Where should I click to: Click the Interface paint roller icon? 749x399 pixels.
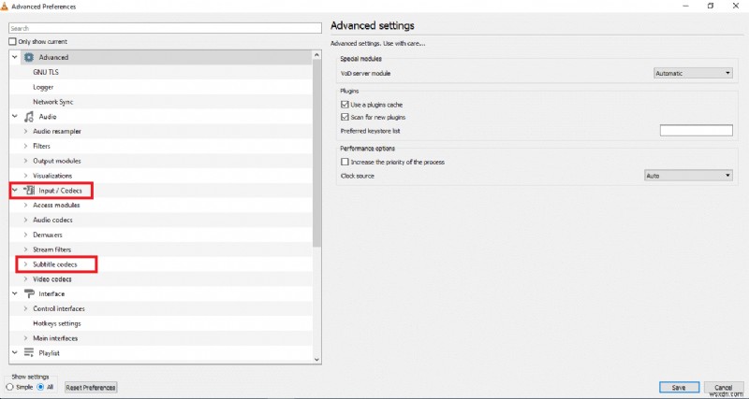pos(29,293)
